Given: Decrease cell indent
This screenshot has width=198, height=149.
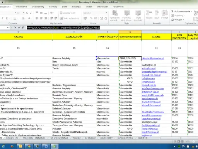Looking at the screenshot, I should point(51,18).
